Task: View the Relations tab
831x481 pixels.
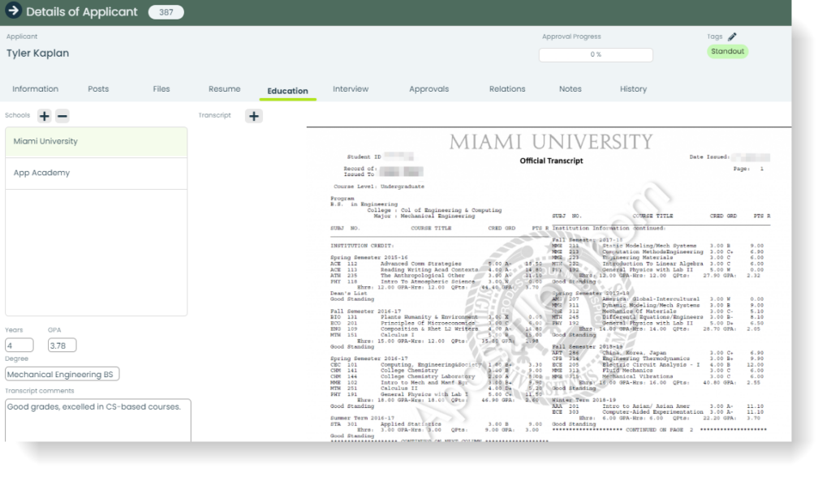Action: [507, 89]
